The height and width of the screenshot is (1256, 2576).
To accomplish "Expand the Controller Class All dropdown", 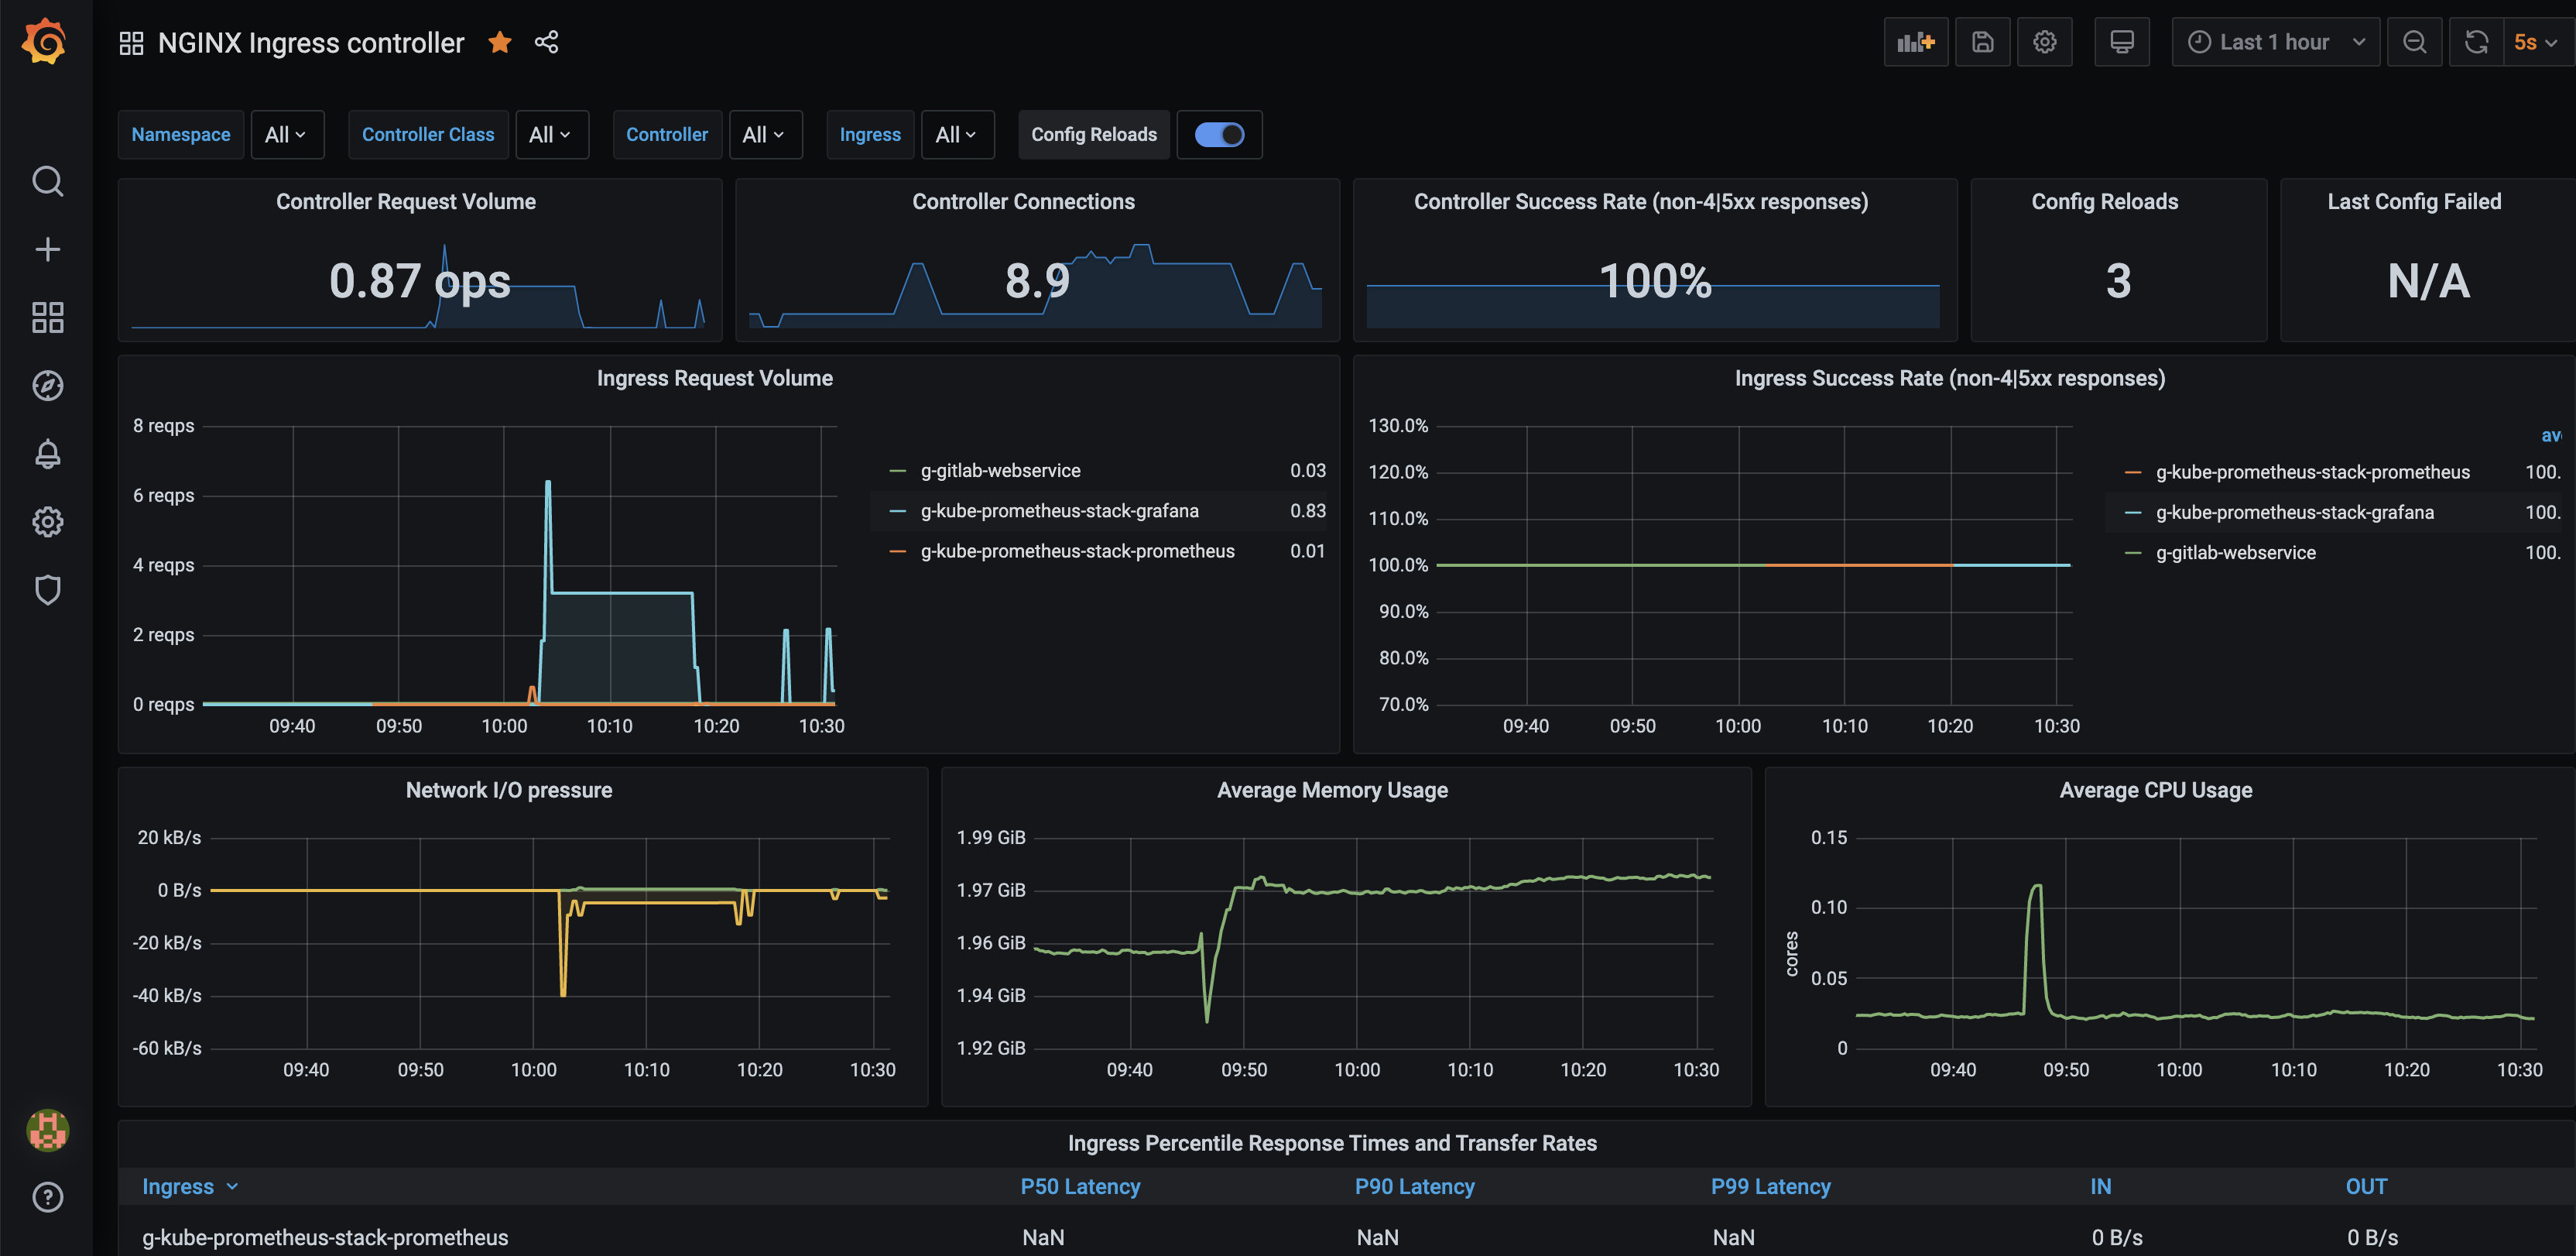I will (551, 134).
